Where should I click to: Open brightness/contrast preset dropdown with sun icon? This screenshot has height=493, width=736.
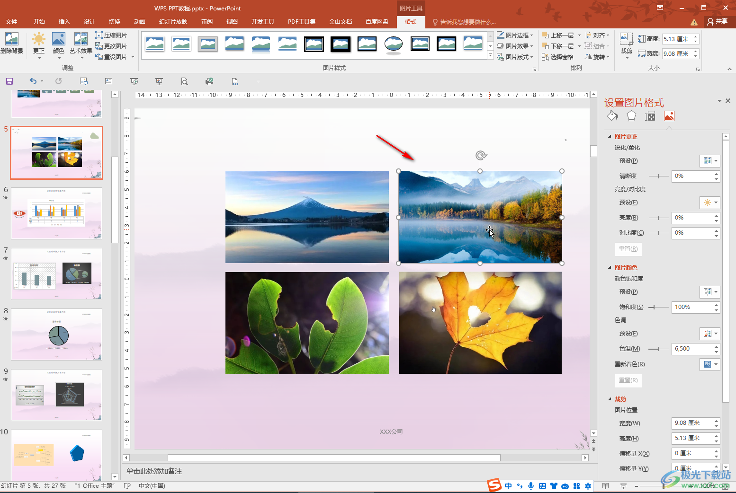tap(710, 202)
